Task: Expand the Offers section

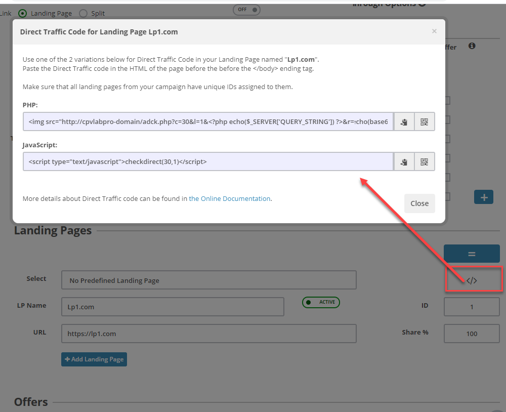Action: coord(30,402)
